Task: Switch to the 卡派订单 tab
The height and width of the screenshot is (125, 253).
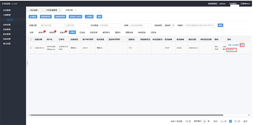Action: [x=69, y=10]
